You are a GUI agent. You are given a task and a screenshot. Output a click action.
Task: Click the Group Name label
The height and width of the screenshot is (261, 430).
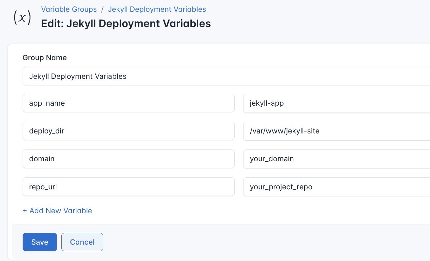coord(44,58)
